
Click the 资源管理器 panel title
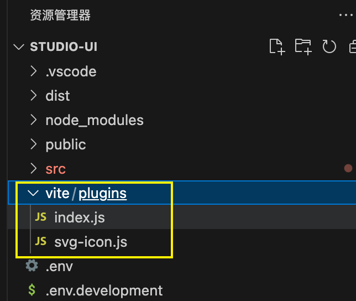[60, 15]
